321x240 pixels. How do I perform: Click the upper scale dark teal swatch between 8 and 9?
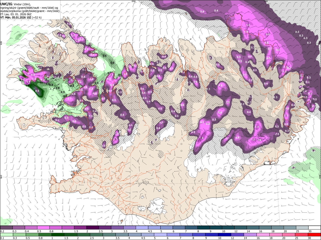pyautogui.click(x=203, y=228)
